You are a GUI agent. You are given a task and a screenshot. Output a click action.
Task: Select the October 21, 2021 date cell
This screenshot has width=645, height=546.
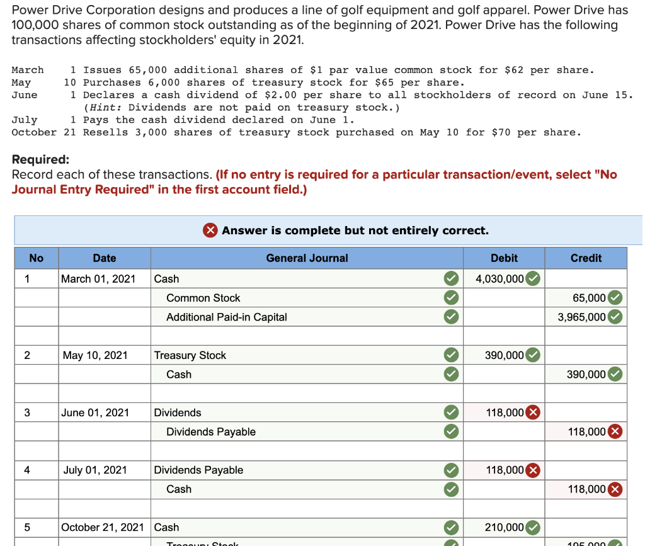(x=105, y=527)
